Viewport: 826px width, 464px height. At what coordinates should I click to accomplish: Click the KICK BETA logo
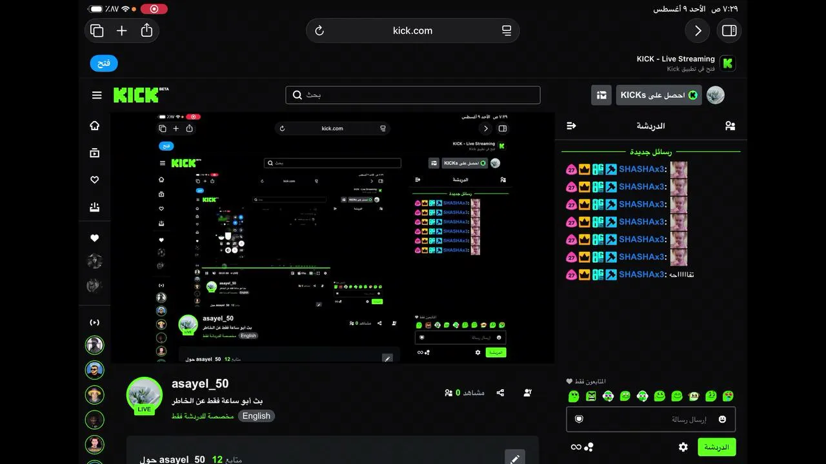point(141,95)
